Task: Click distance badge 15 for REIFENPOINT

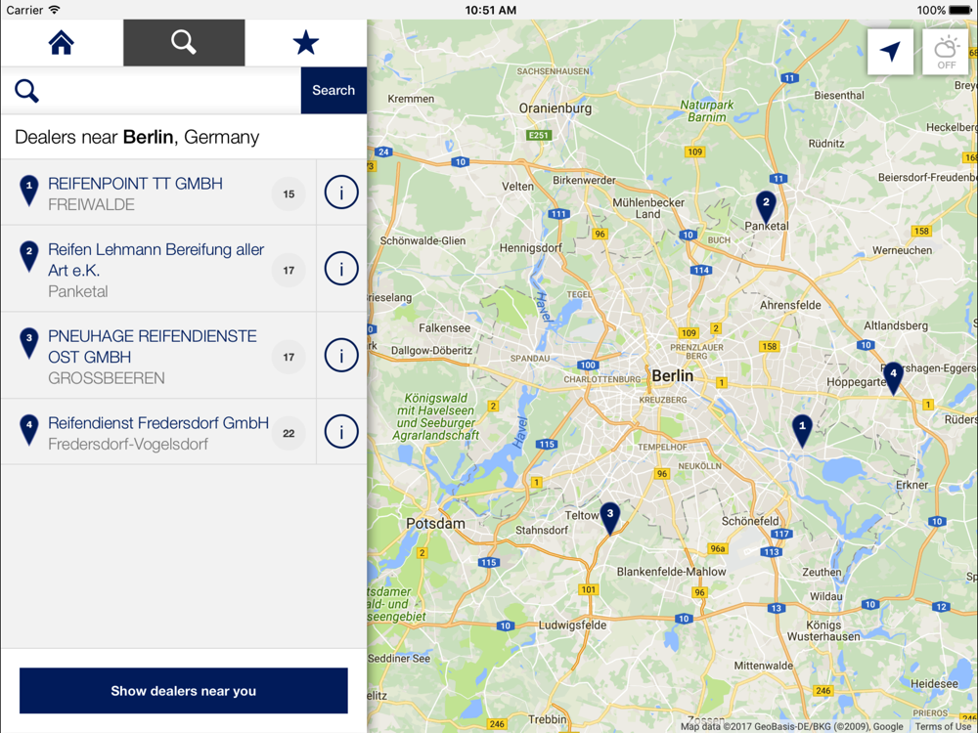Action: click(x=289, y=194)
